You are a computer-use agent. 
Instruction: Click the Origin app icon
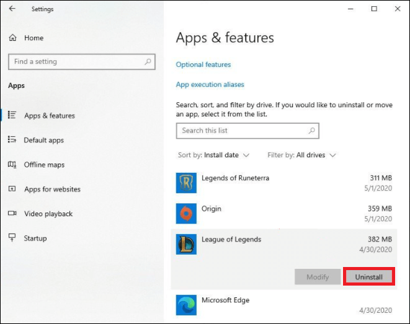click(186, 214)
